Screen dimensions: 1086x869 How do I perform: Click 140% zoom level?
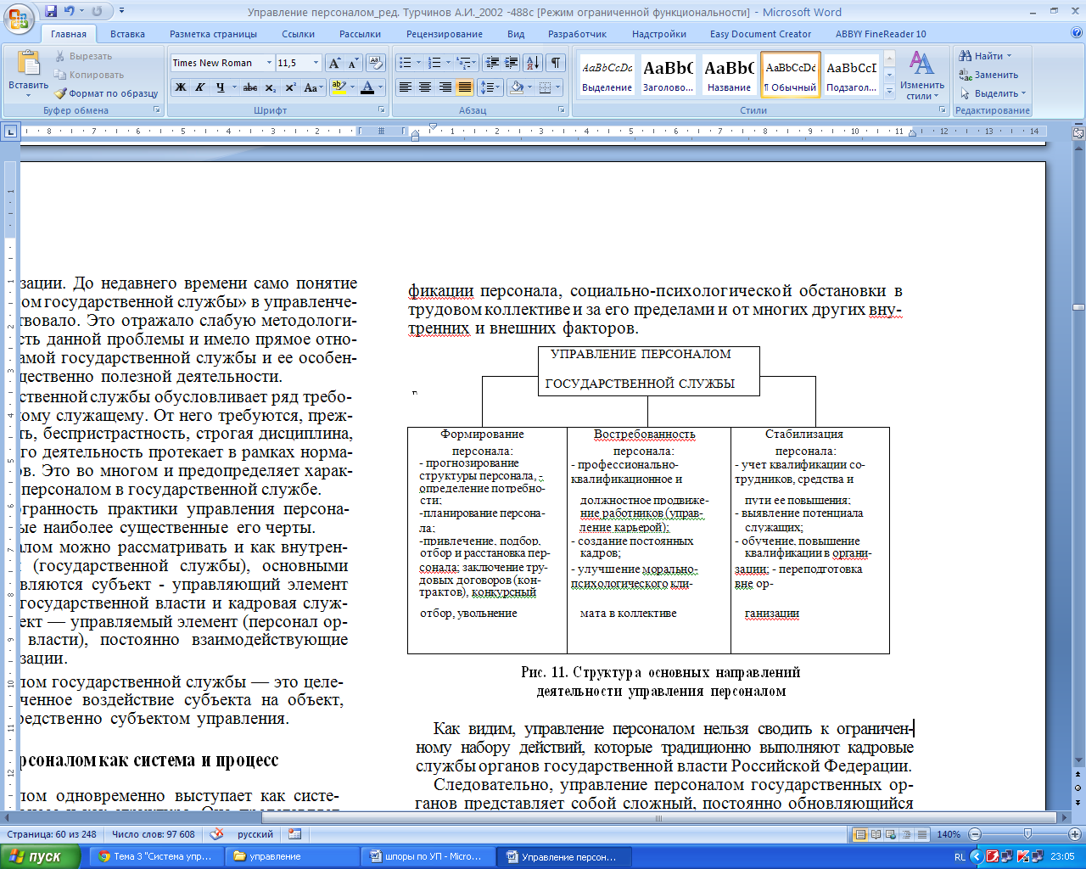point(949,834)
